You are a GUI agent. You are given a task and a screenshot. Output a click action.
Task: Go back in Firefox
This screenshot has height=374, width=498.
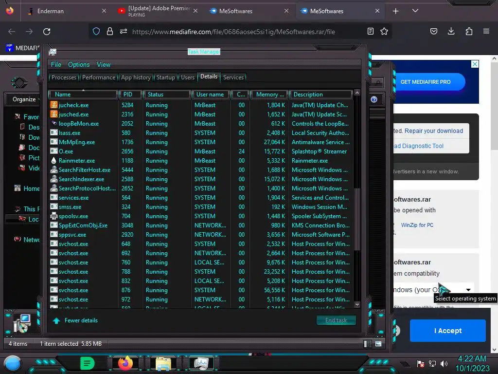12,32
